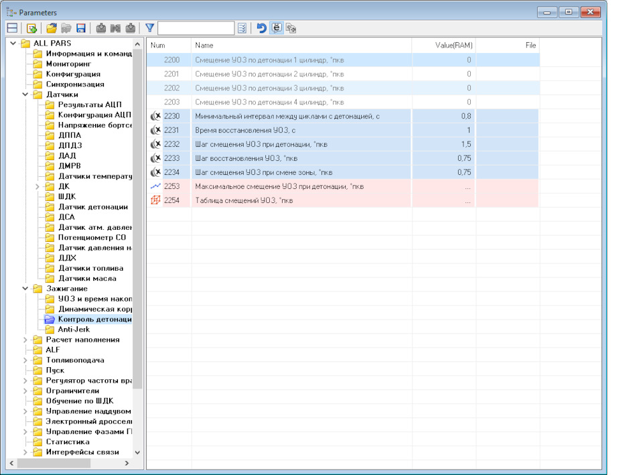Select the Датчик детонации tree item
Image resolution: width=643 pixels, height=475 pixels.
92,207
